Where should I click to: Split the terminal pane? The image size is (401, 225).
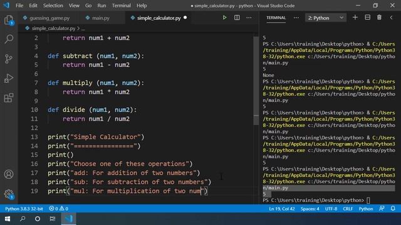pyautogui.click(x=368, y=17)
